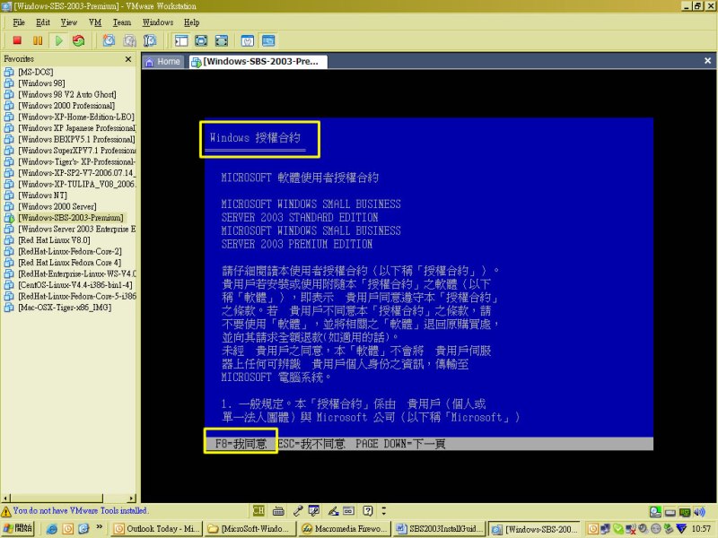Click the system tray clock 10:57
The width and height of the screenshot is (718, 538).
click(701, 529)
